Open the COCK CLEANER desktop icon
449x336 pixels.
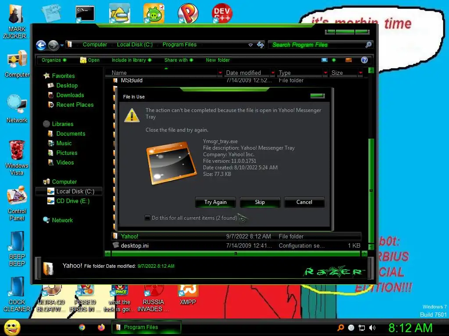click(x=17, y=294)
